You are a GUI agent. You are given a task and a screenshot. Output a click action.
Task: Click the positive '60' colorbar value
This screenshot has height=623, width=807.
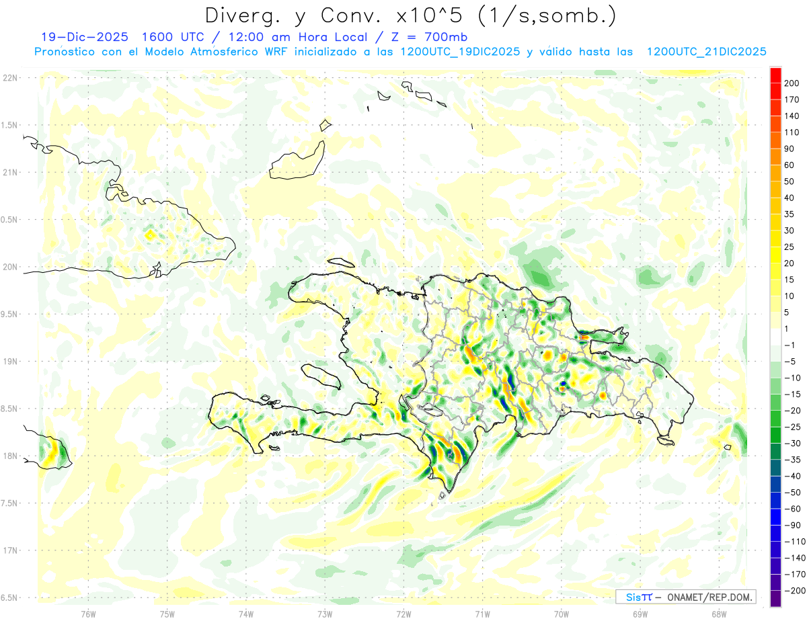point(790,165)
